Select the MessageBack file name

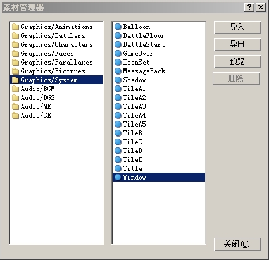click(144, 71)
